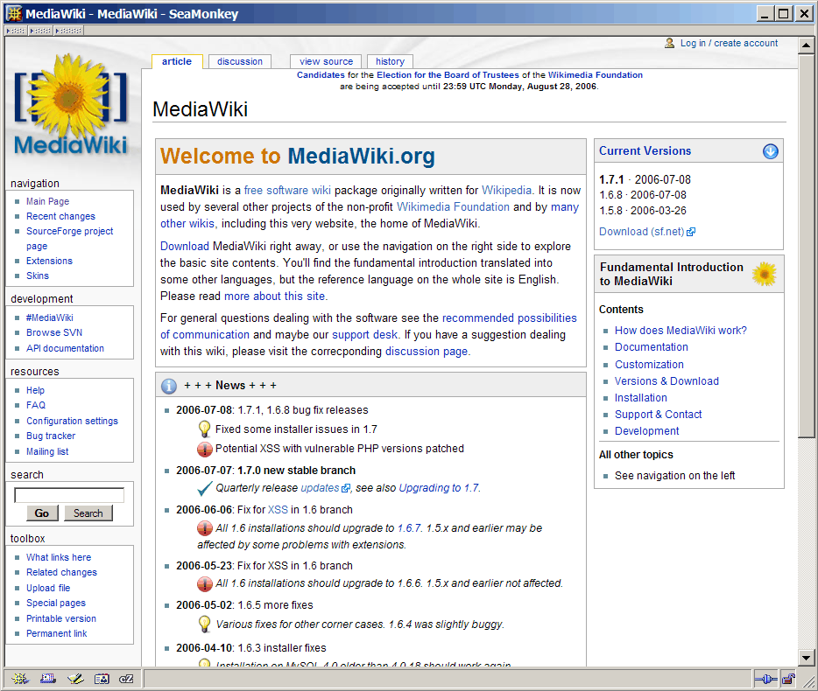Viewport: 818px width, 691px height.
Task: Click the support desk link
Action: [364, 334]
